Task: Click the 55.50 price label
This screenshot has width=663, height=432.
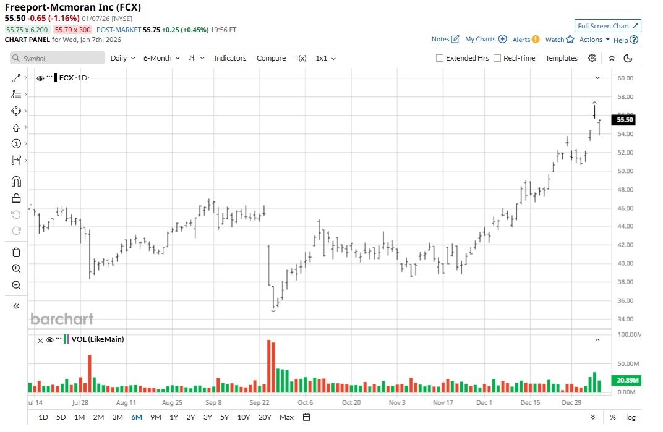Action: [x=624, y=120]
